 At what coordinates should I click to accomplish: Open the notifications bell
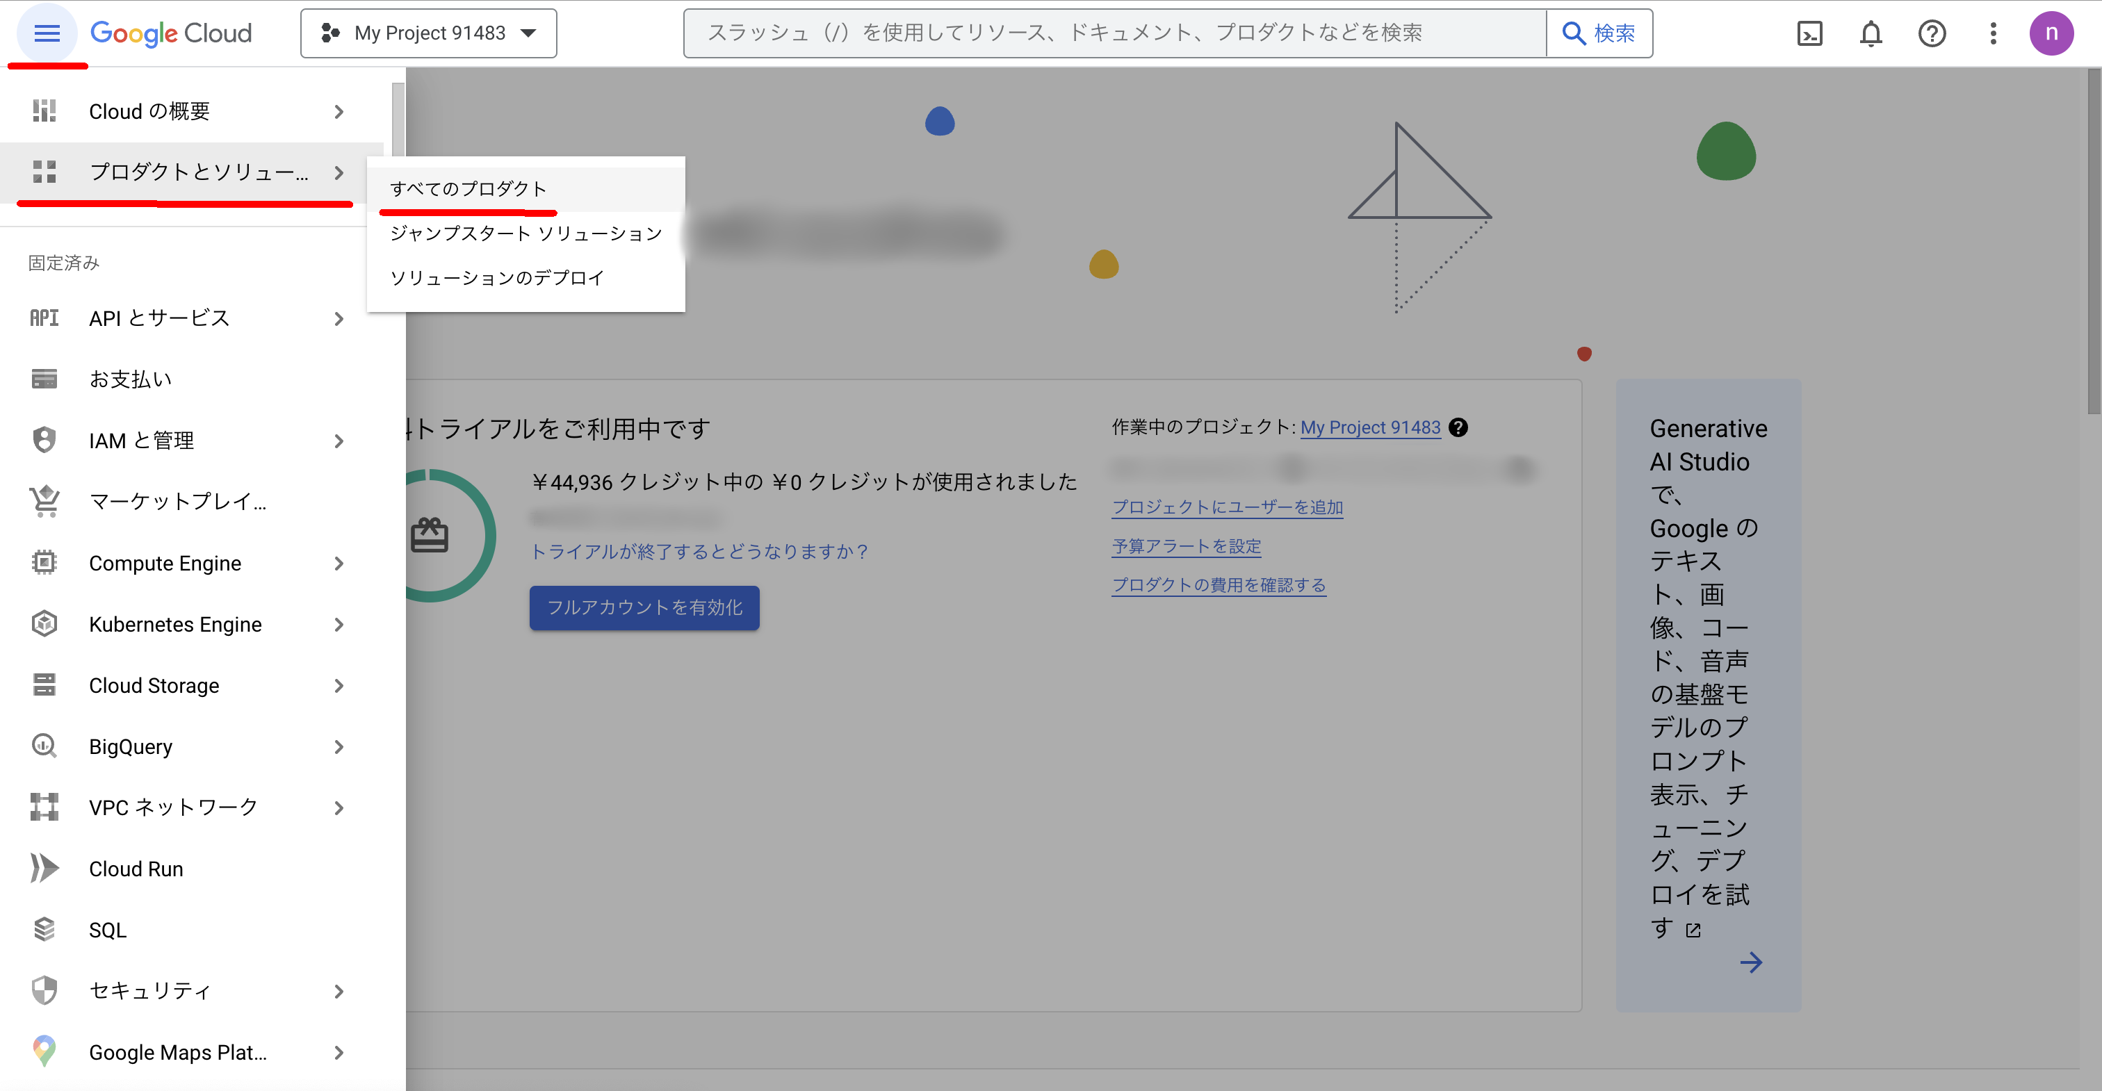click(1871, 33)
